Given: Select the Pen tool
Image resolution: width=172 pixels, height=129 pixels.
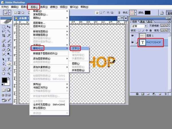Looking at the screenshot, I should click(x=3, y=64).
